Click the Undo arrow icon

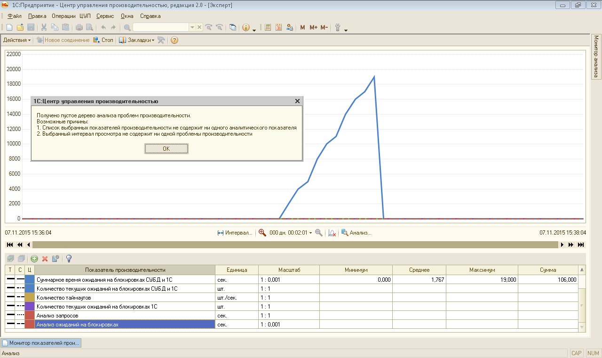pos(103,27)
